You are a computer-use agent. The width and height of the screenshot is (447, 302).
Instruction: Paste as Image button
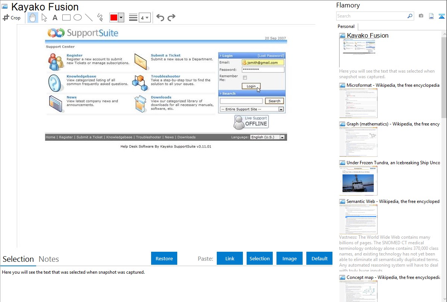[289, 258]
